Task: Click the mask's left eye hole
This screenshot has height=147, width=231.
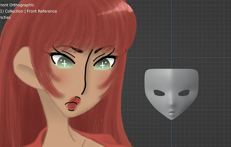Action: click(159, 93)
